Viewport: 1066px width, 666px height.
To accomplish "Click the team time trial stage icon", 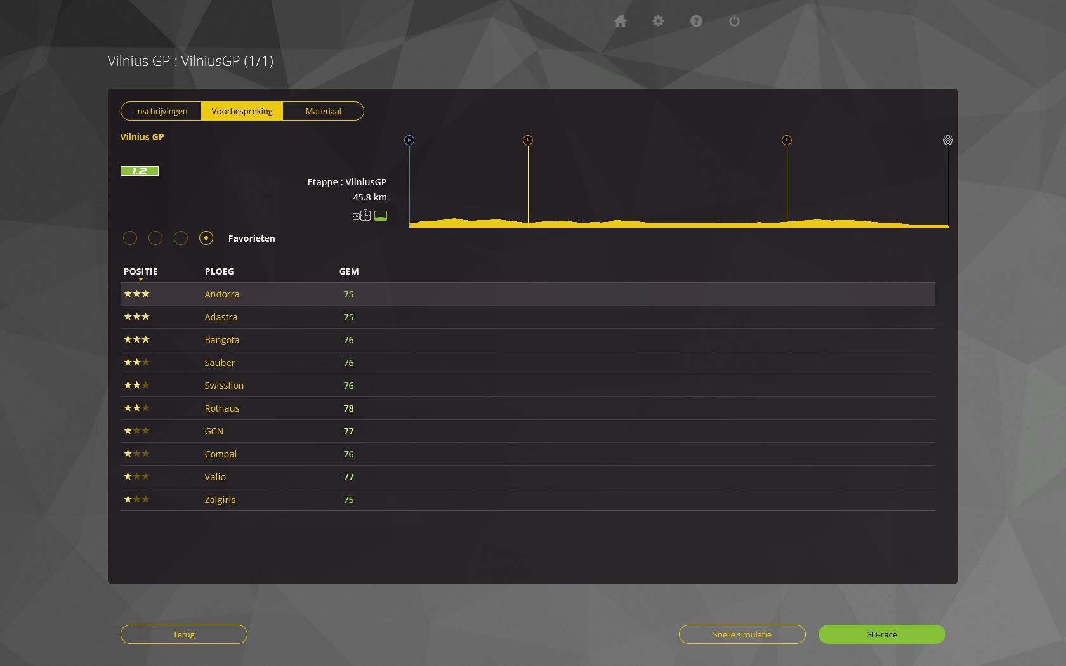I will (x=362, y=216).
